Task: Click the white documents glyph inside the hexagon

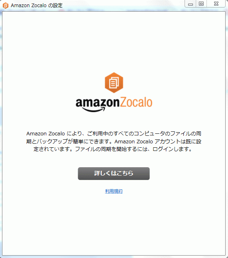Action: pos(114,82)
